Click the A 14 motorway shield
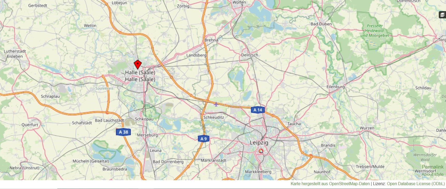Image resolution: width=446 pixels, height=189 pixels. coord(258,110)
